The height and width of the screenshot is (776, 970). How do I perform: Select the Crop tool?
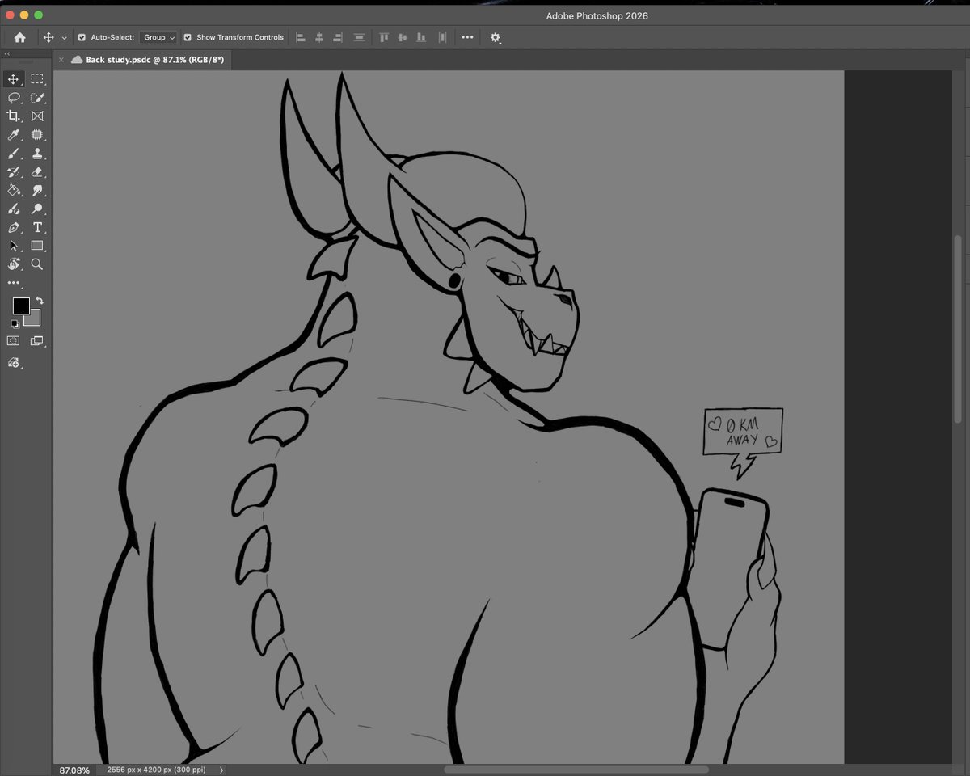(14, 116)
